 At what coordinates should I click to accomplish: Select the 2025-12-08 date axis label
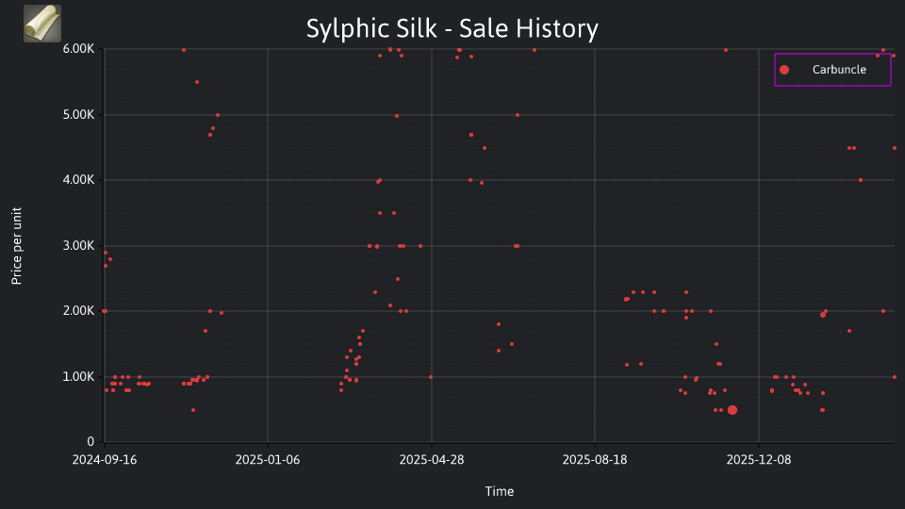click(758, 460)
